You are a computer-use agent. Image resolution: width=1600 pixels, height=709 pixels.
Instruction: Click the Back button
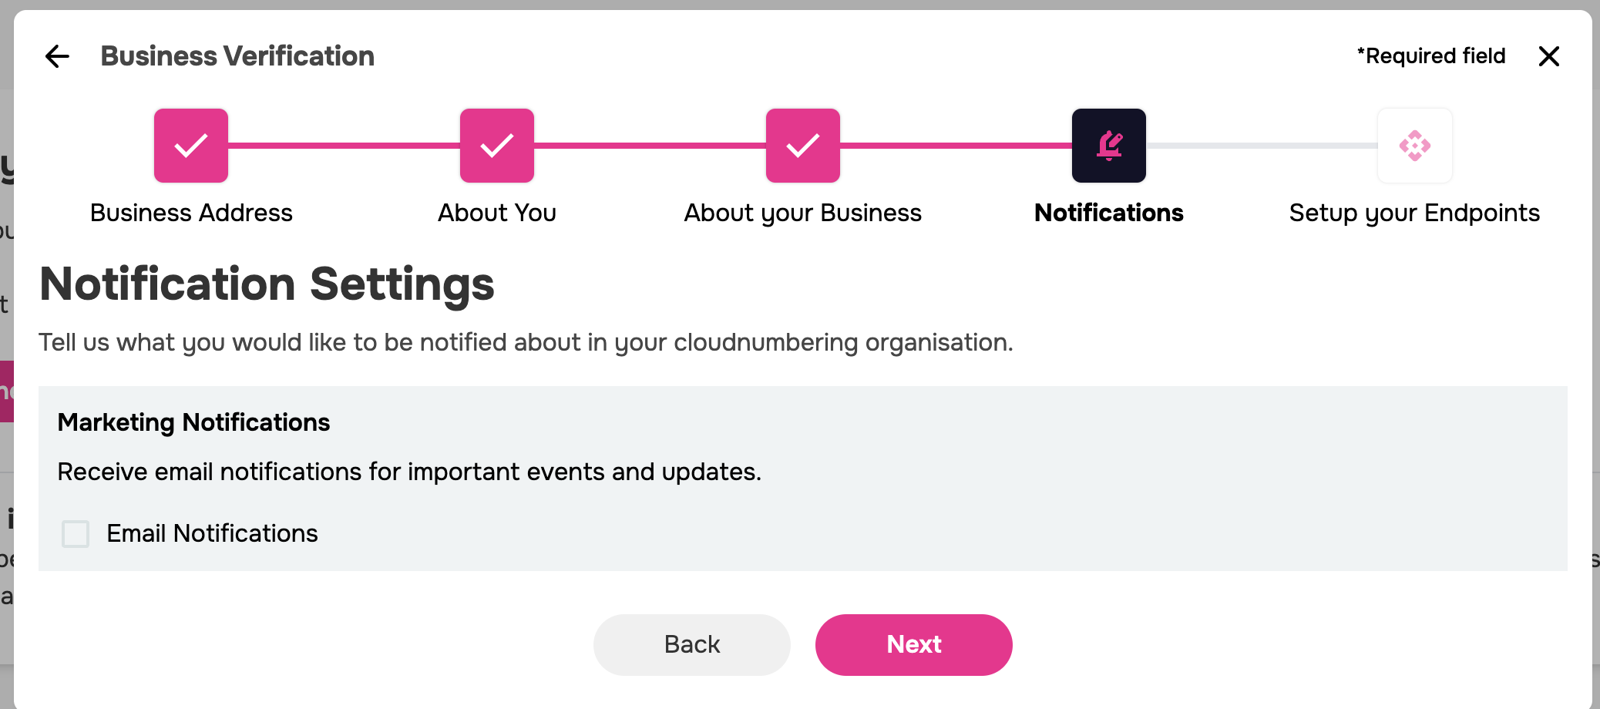pos(692,645)
